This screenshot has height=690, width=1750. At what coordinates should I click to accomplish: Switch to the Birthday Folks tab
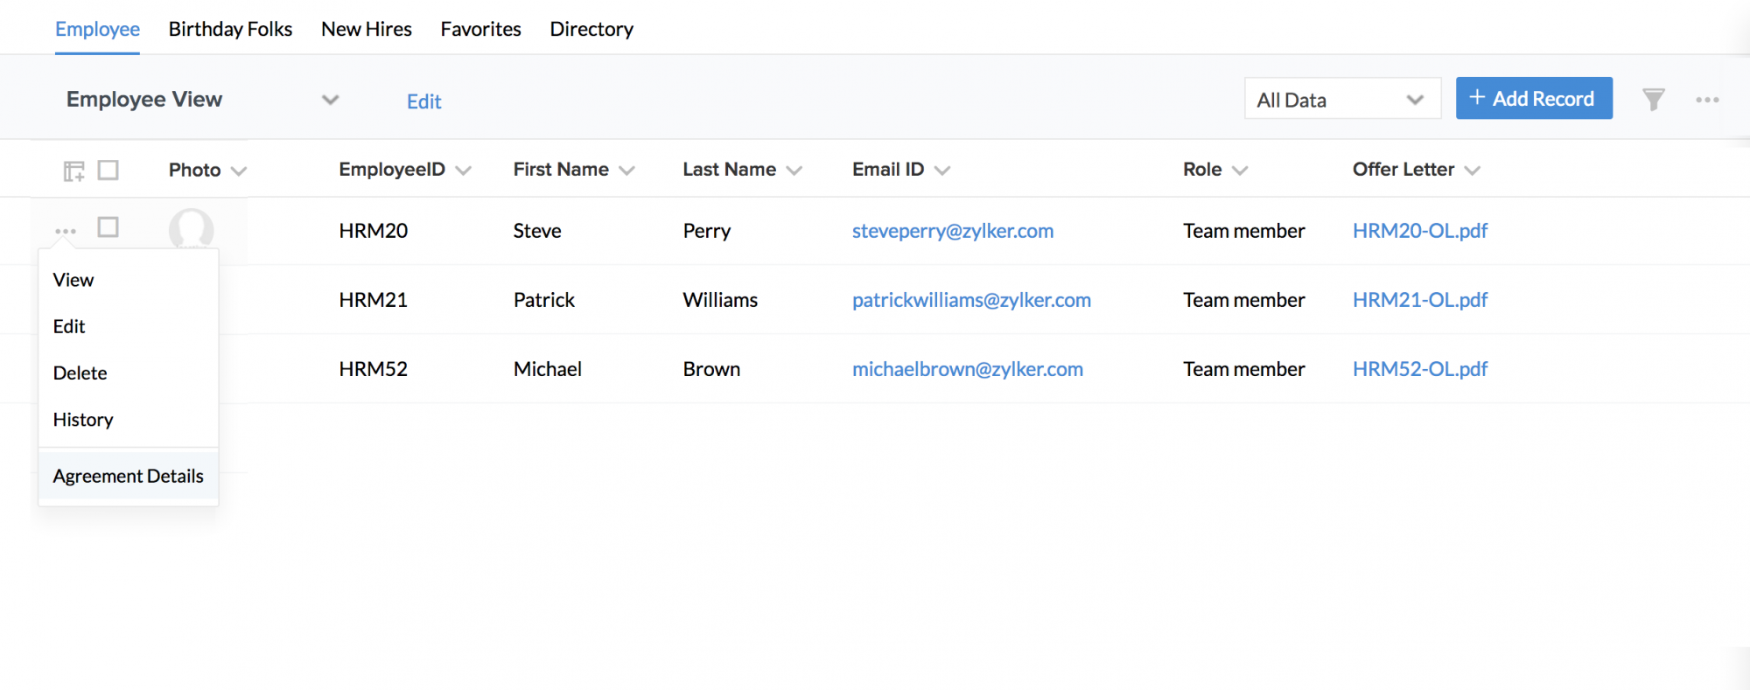tap(230, 29)
